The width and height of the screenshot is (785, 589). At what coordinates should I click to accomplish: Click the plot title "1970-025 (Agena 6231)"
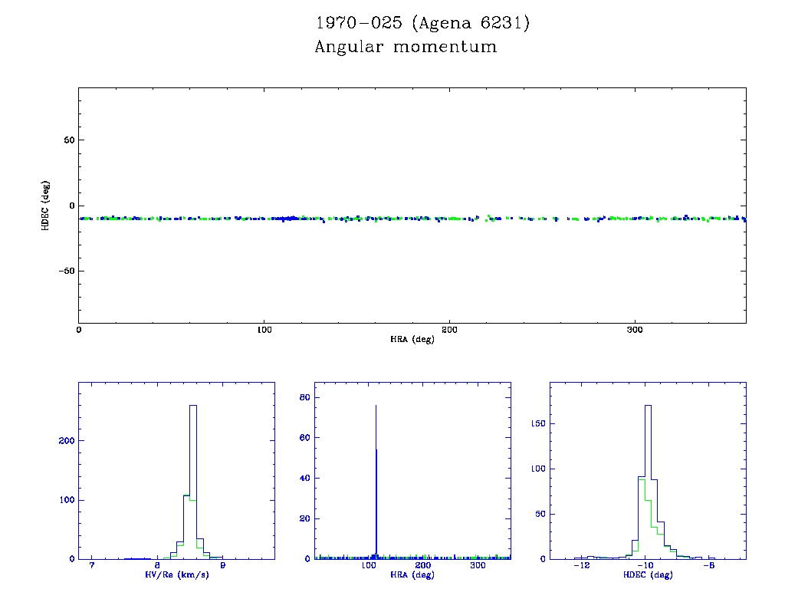click(x=422, y=23)
